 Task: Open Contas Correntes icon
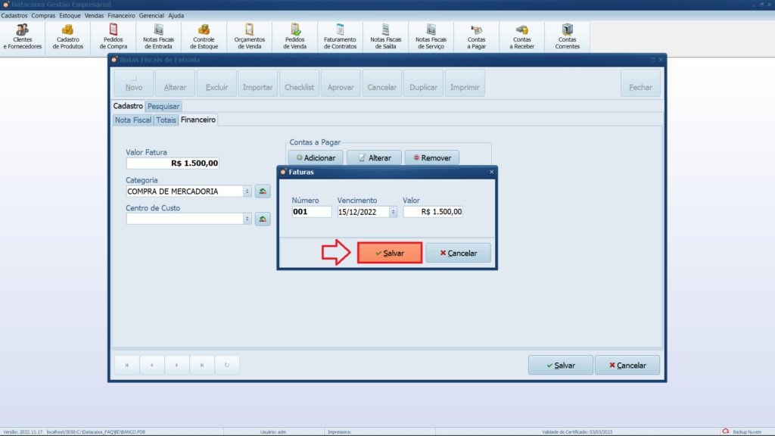tap(568, 36)
